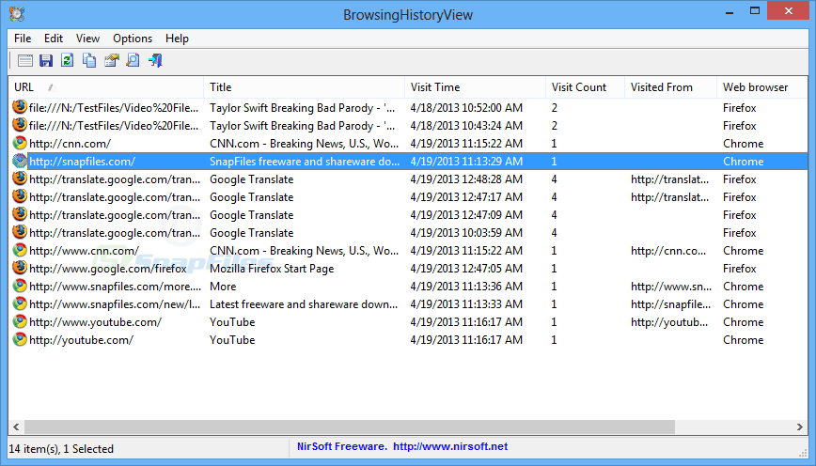Click the Copy Selected Items icon

pyautogui.click(x=89, y=60)
